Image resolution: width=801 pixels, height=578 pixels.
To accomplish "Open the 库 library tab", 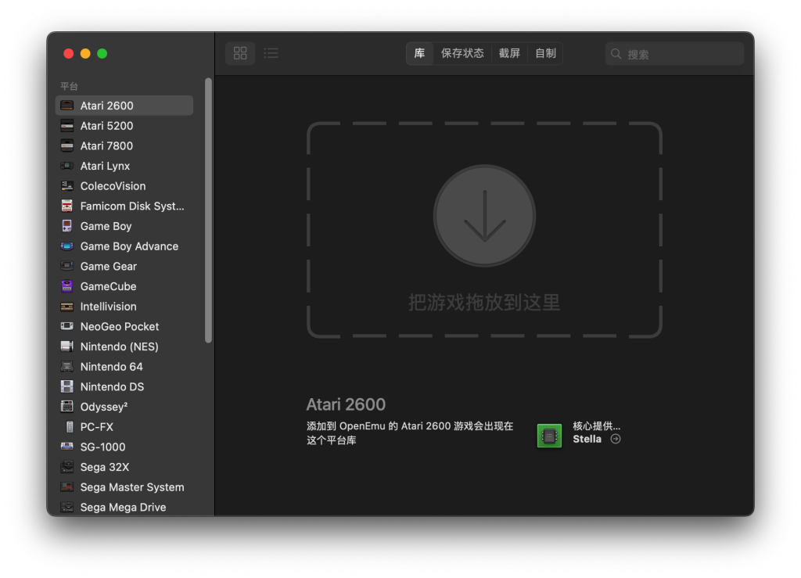I will (x=419, y=53).
